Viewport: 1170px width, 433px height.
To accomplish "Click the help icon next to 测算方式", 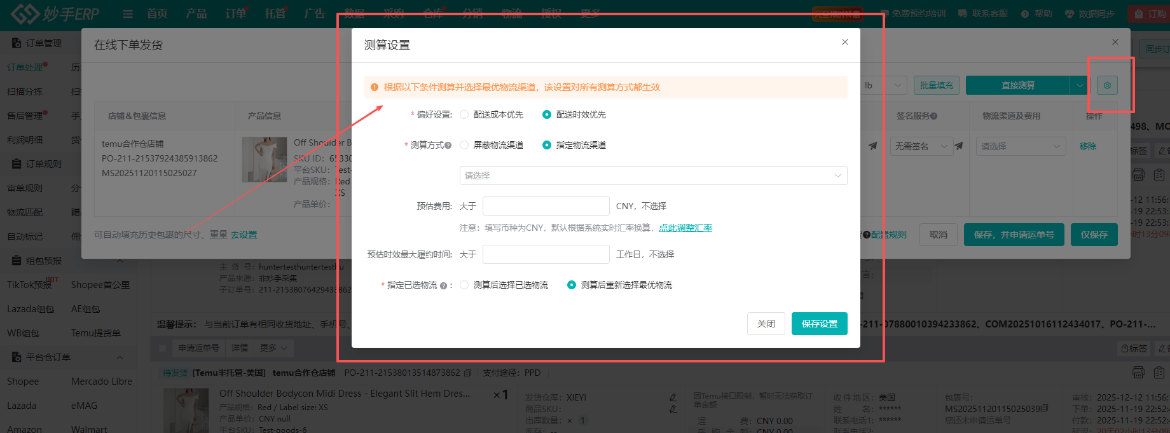I will pyautogui.click(x=448, y=146).
